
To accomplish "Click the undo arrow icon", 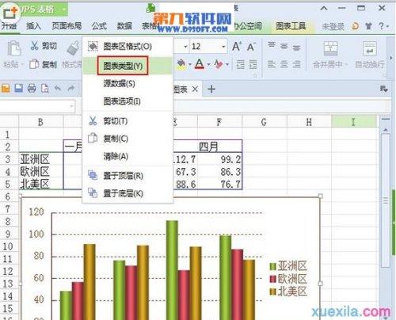I will click(x=58, y=88).
